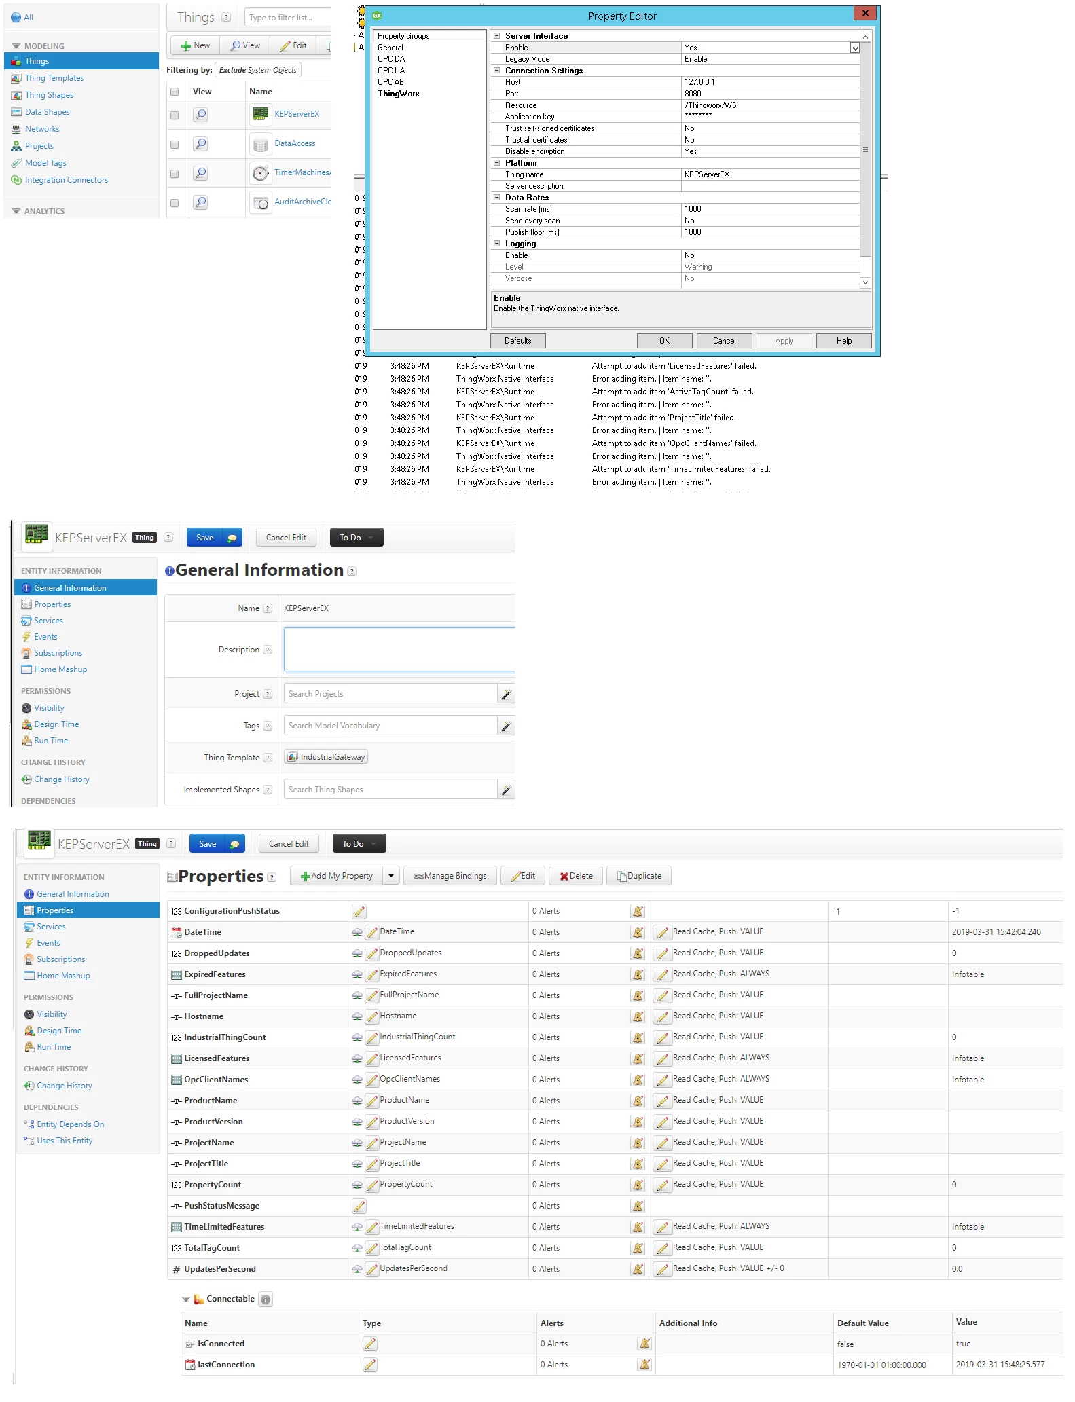Edit the ConfigurationPushStatus pencil icon
The image size is (1075, 1402).
click(359, 912)
